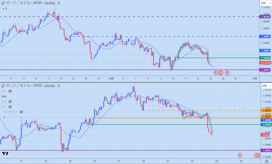Open US economic event icon near 24 on lower chart
Screen dimensions: 272x164
[x=240, y=155]
